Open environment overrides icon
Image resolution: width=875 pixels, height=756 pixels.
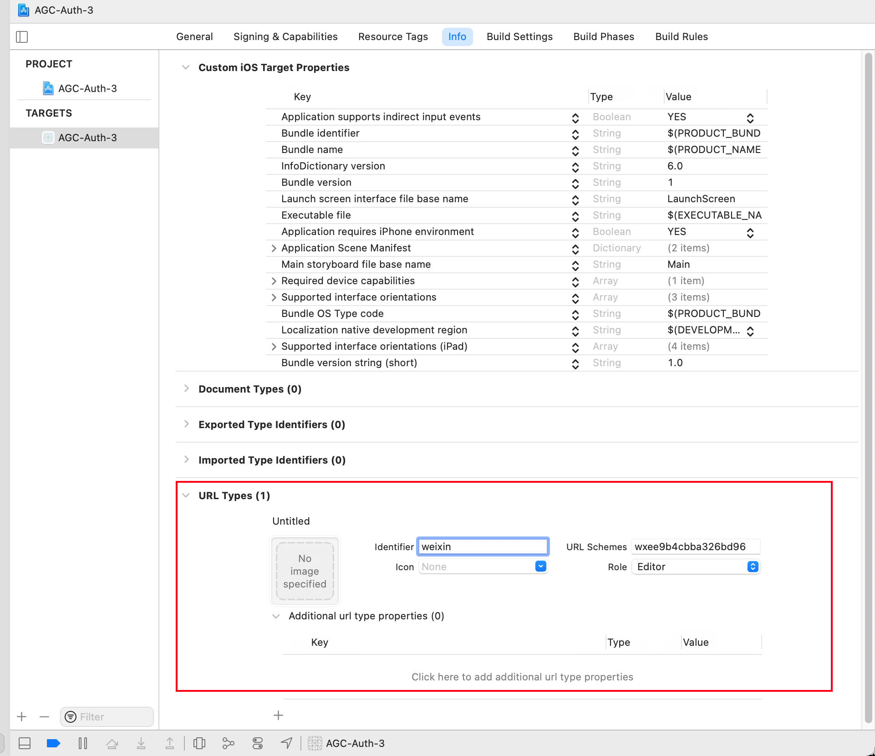pos(258,743)
